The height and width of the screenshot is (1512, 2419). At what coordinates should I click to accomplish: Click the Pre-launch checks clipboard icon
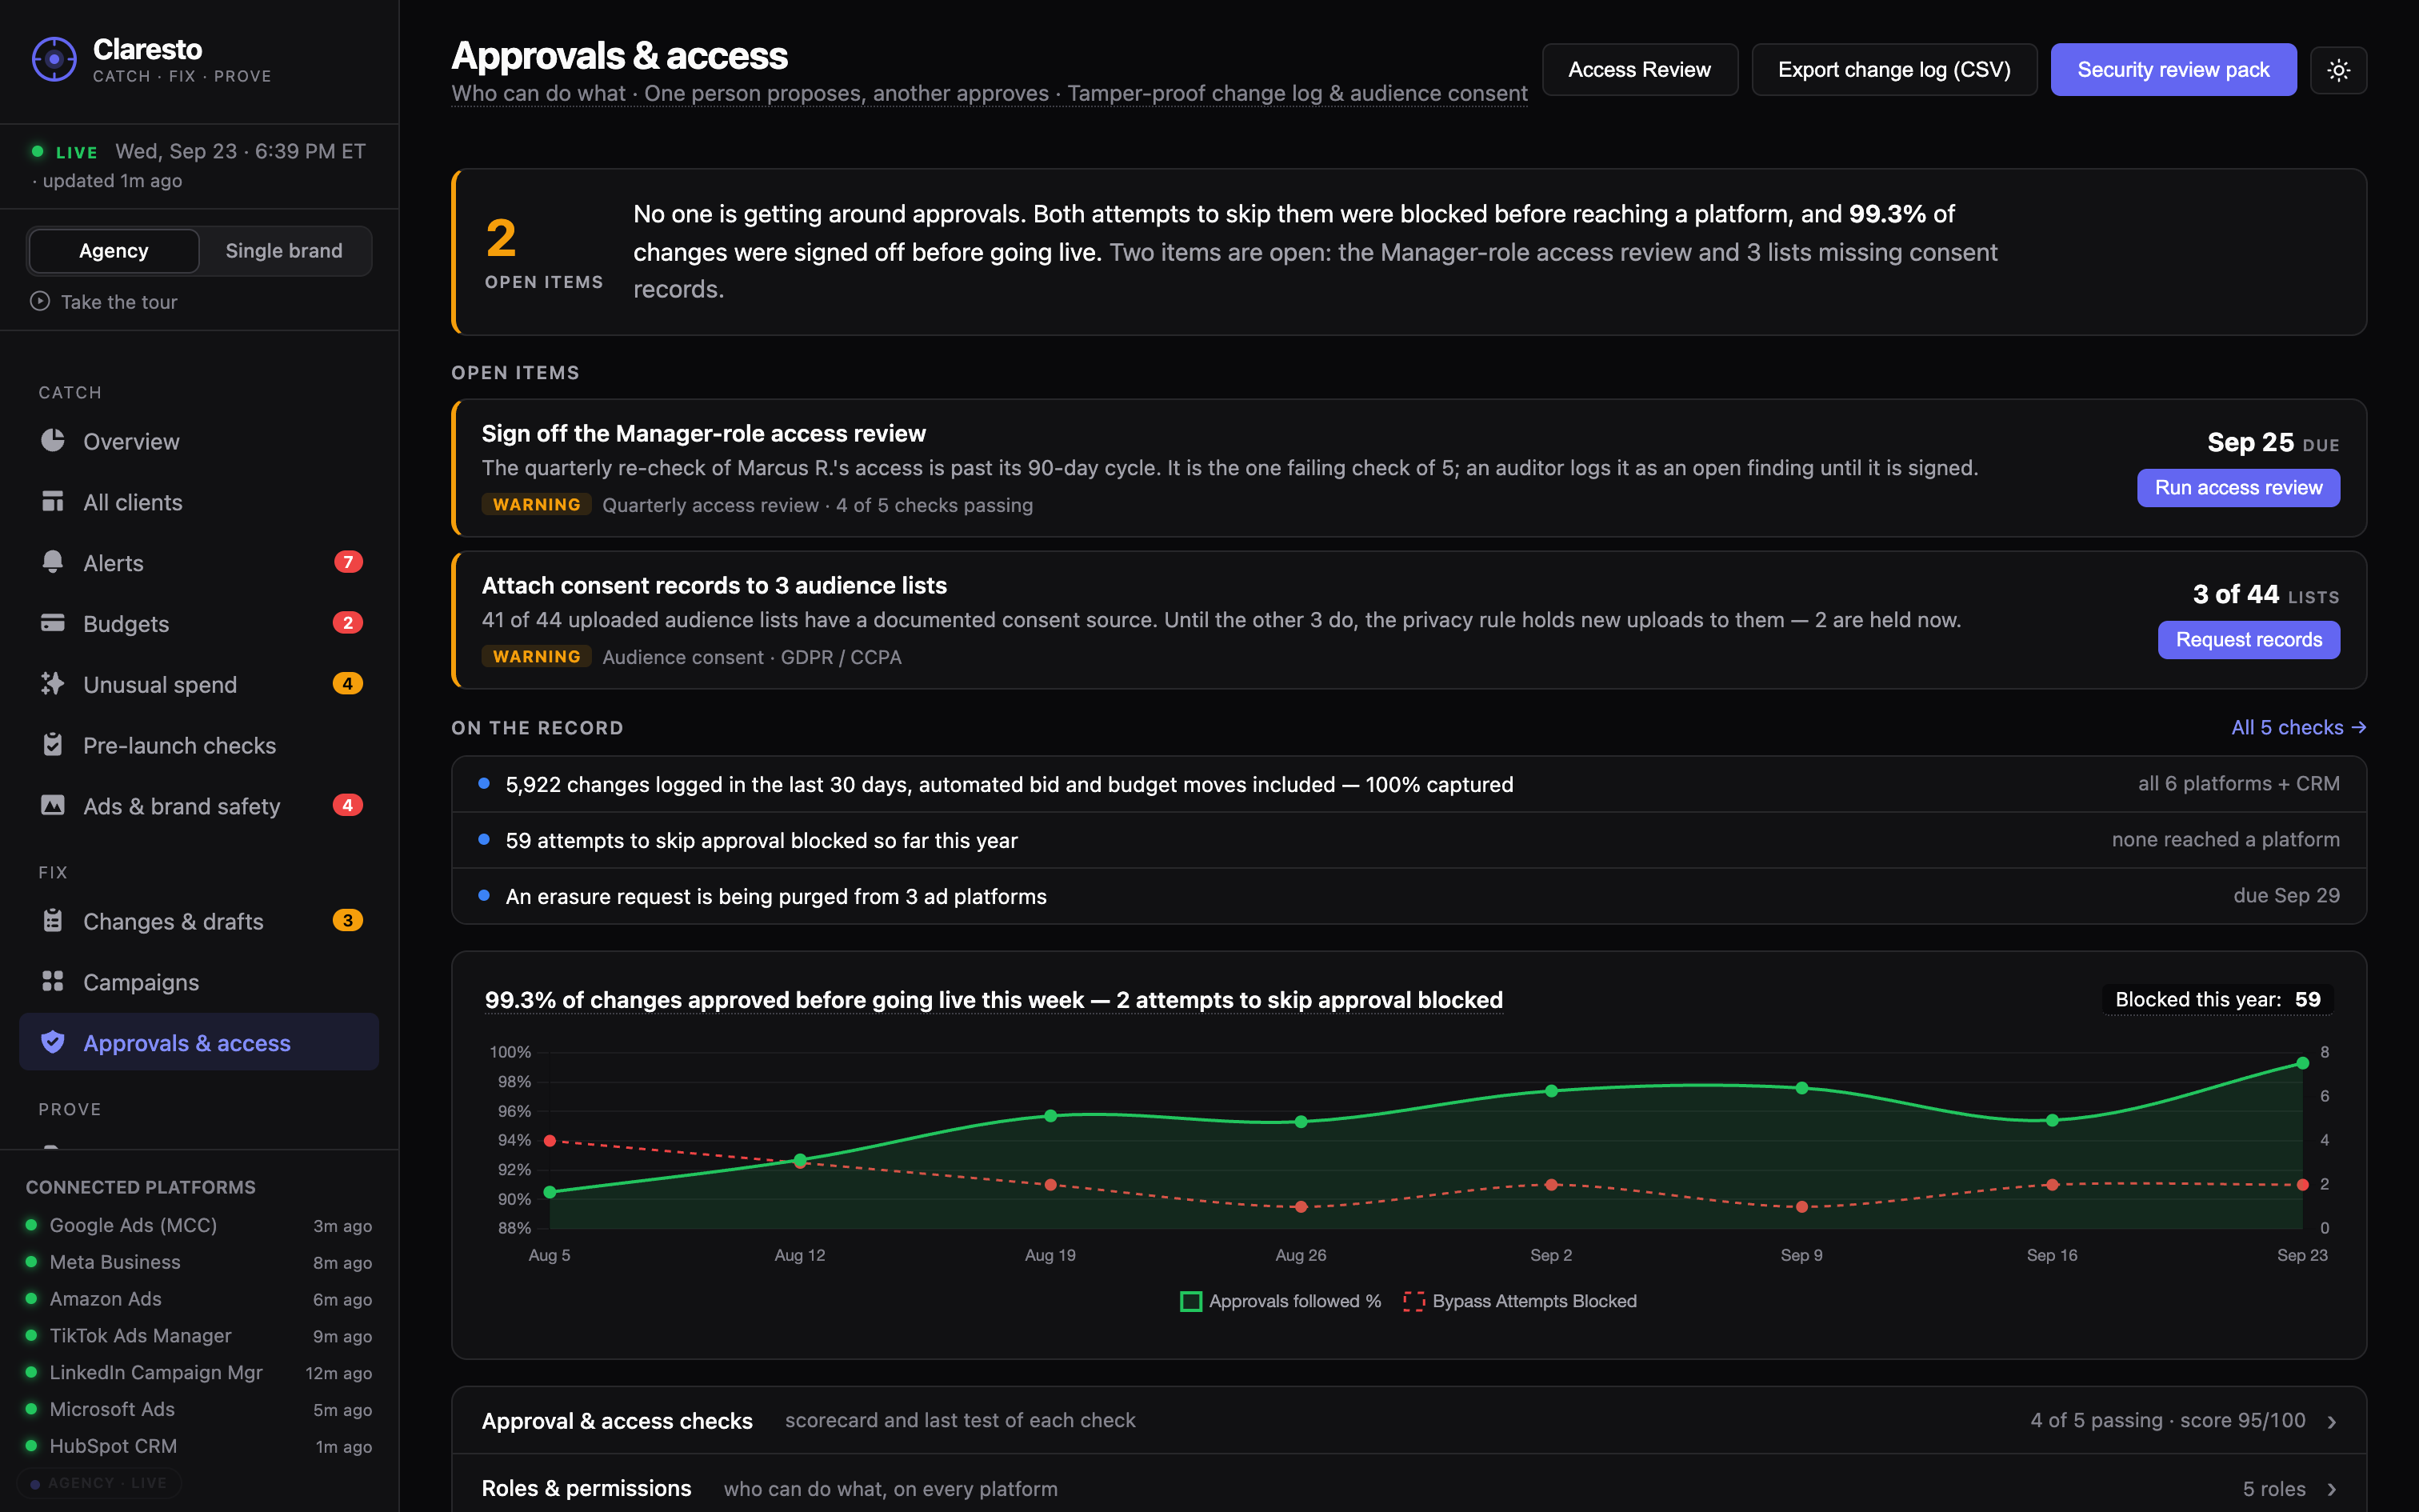pos(53,745)
